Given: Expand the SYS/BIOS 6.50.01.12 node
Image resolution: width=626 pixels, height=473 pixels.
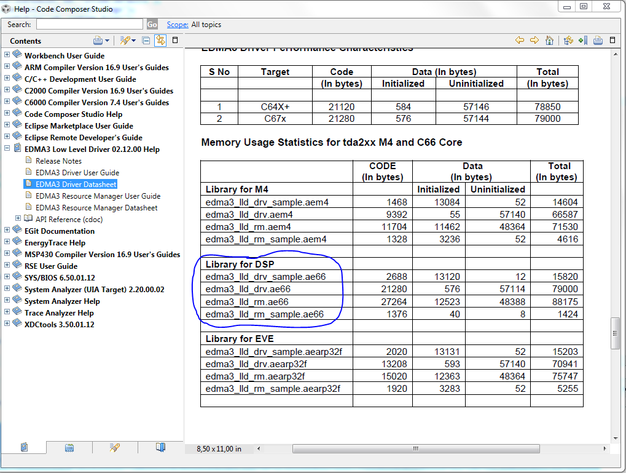Looking at the screenshot, I should coord(6,277).
